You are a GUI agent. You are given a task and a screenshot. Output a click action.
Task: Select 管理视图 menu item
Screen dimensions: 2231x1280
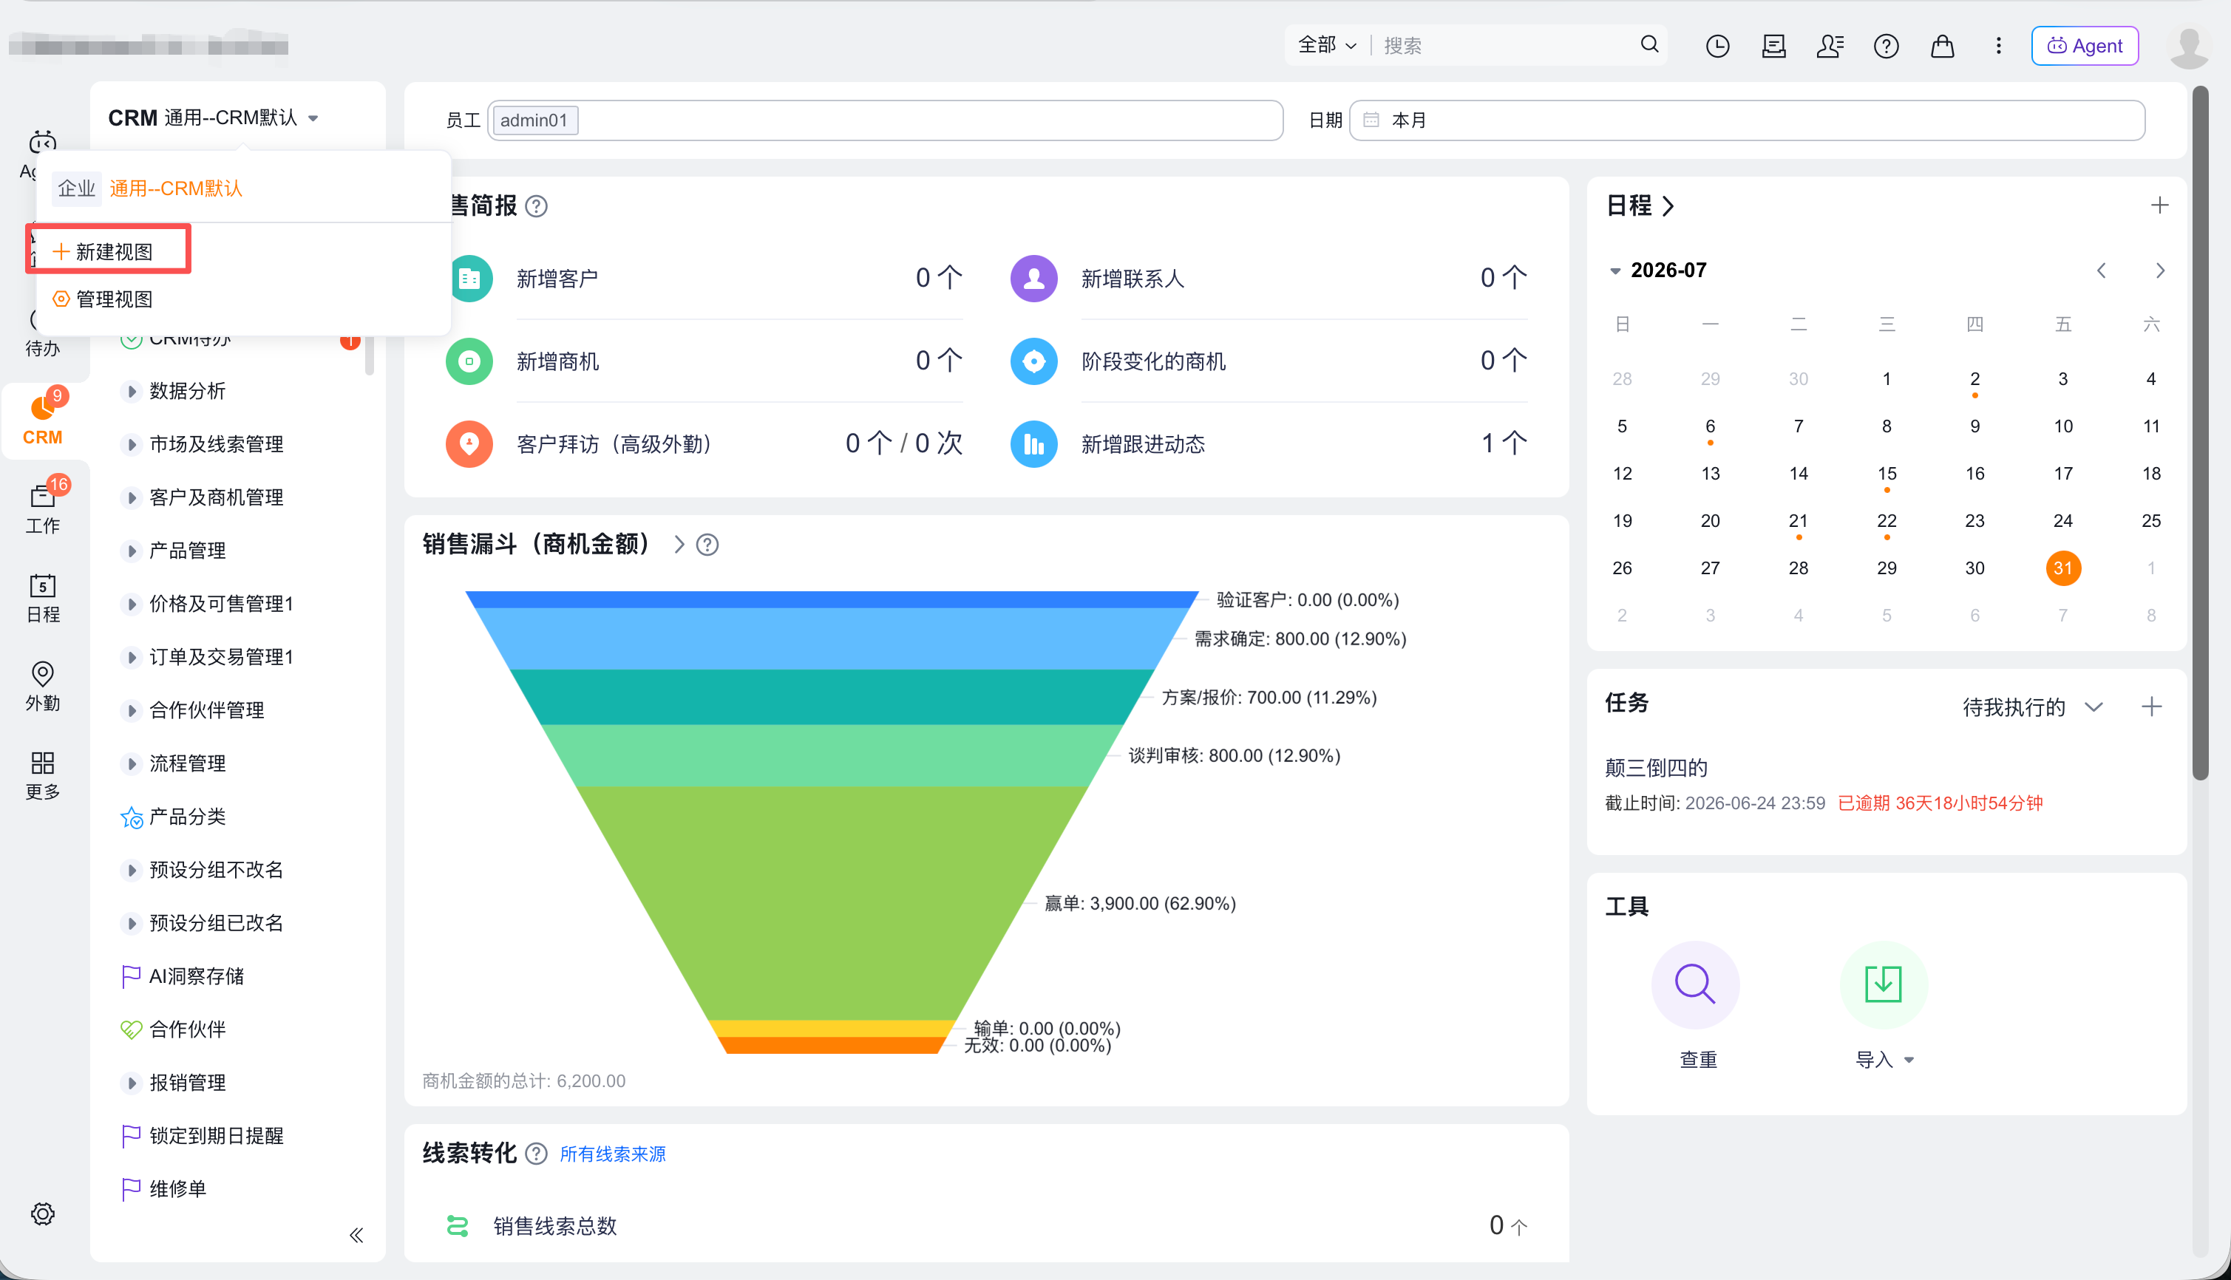[x=103, y=300]
